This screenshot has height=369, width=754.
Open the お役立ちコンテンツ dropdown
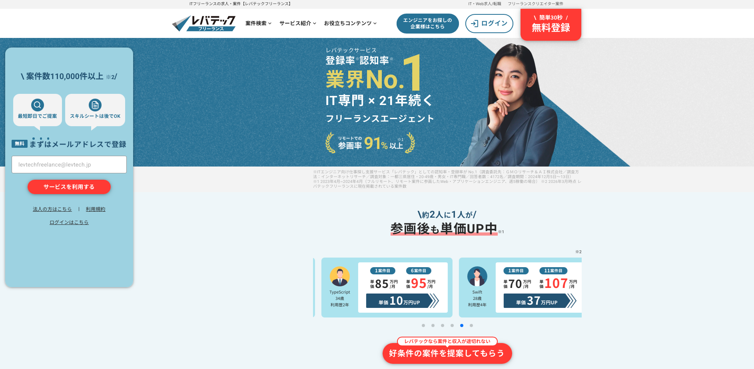pos(350,24)
